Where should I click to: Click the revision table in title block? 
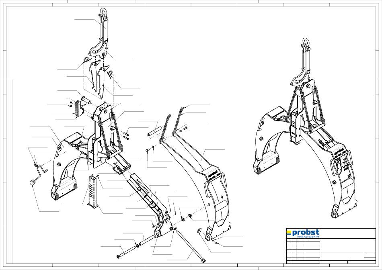coord(303,251)
